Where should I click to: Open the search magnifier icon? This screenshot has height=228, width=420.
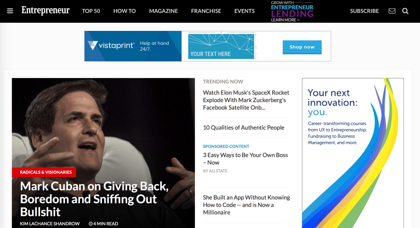point(405,11)
